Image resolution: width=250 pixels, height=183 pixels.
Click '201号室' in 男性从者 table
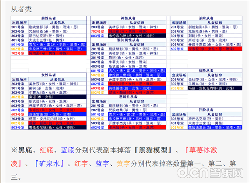pyautogui.click(x=17, y=27)
